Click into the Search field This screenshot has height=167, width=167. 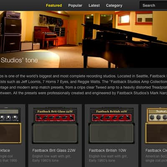(x=153, y=5)
